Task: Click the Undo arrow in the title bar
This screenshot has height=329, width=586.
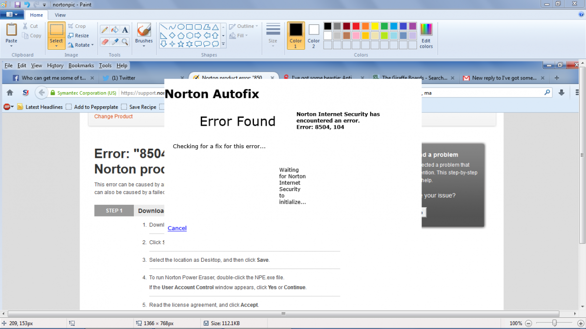Action: (x=27, y=4)
